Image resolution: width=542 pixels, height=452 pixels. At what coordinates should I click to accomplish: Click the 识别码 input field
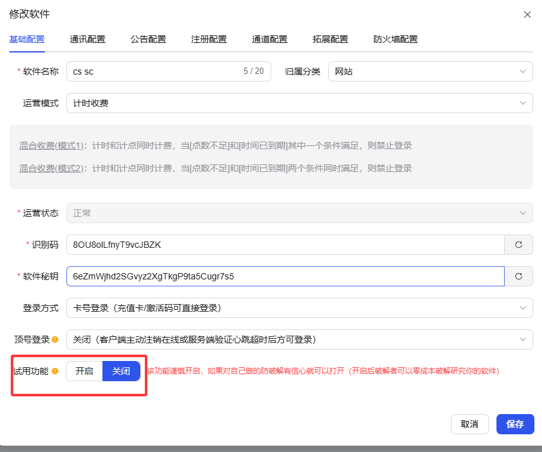point(285,245)
